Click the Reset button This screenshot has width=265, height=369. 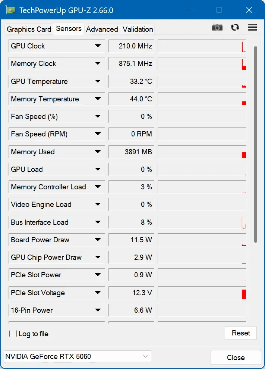[x=241, y=333]
